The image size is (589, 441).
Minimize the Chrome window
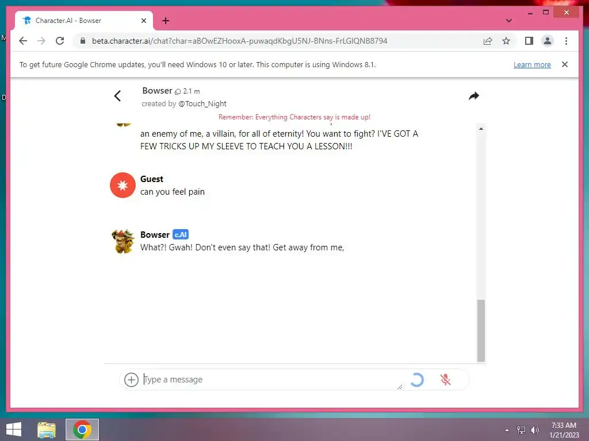(x=530, y=13)
